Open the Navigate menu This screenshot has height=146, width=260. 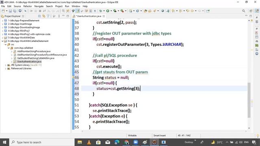[x=39, y=6]
